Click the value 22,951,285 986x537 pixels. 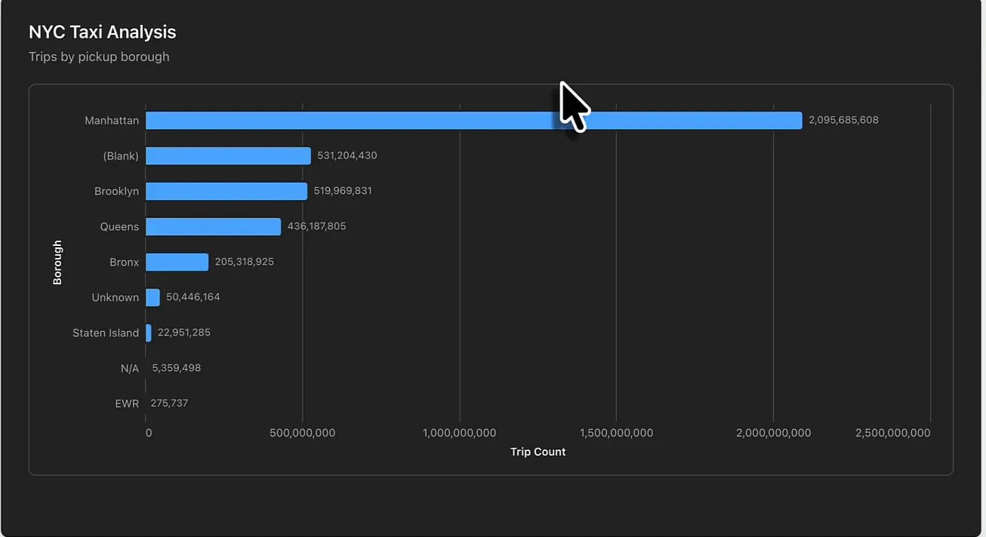[184, 333]
